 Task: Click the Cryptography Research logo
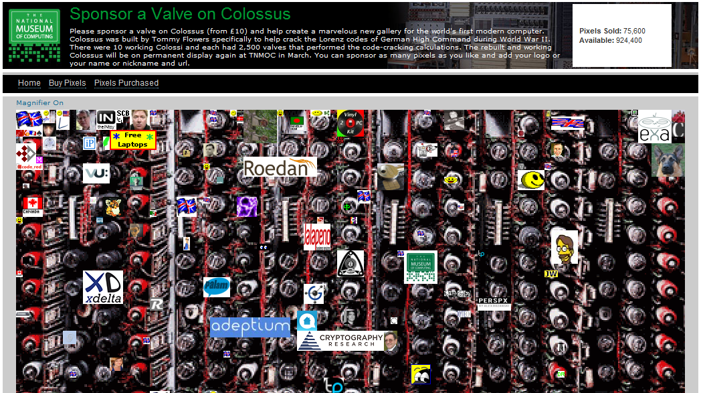(340, 341)
